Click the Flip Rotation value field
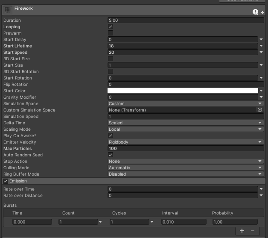The width and height of the screenshot is (268, 238). [186, 84]
